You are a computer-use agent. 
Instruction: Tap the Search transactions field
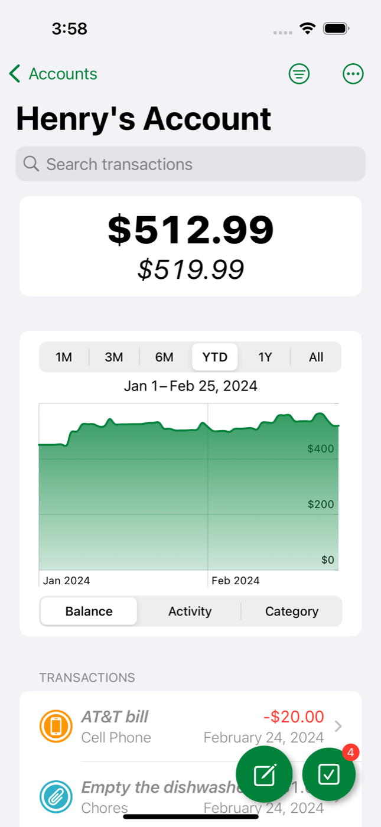tap(190, 164)
